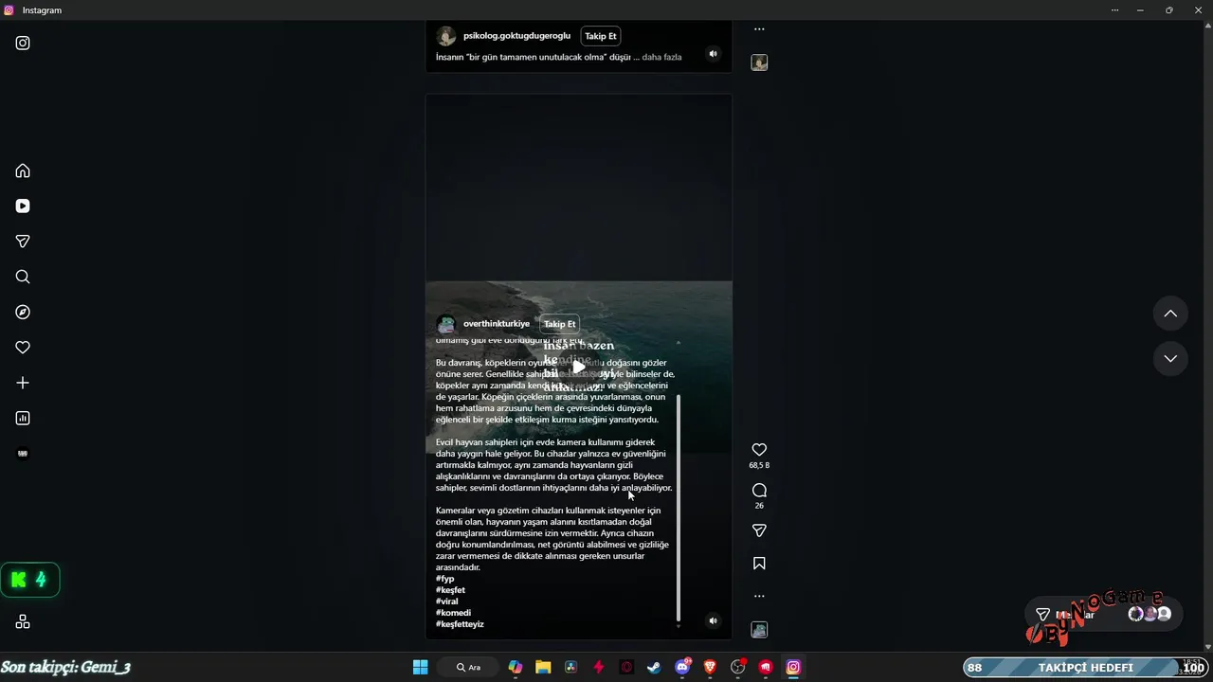Open Steam from the taskbar

[x=654, y=667]
